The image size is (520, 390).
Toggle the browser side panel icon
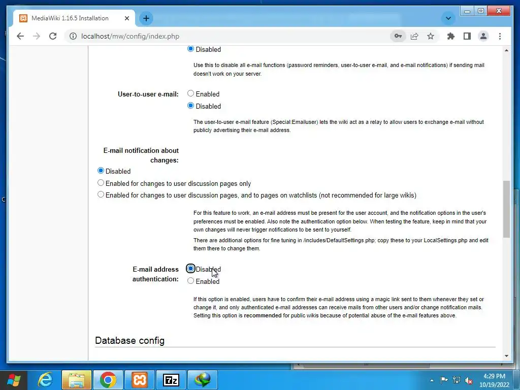click(467, 36)
